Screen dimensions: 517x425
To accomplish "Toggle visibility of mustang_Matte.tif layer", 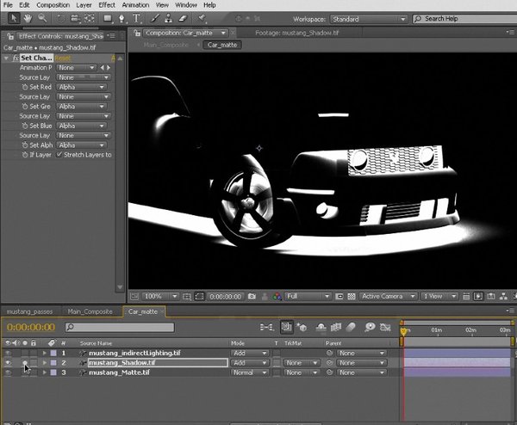I will [9, 373].
